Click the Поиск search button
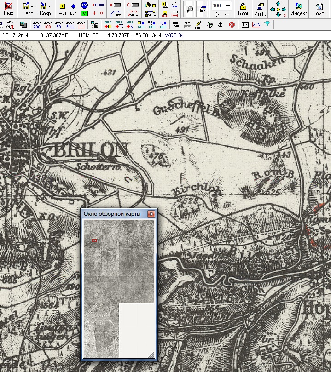 319,8
